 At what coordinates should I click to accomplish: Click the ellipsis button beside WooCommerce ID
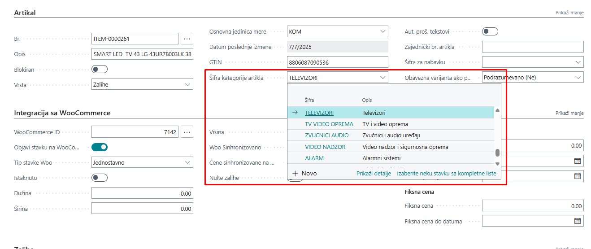pyautogui.click(x=187, y=132)
